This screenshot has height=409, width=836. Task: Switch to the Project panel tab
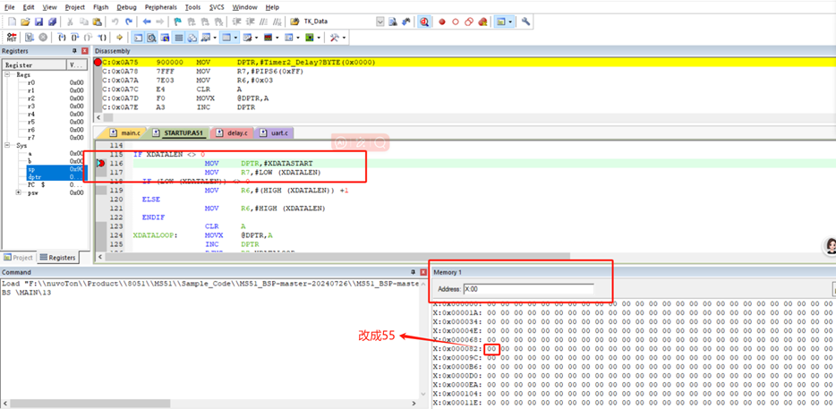click(x=18, y=258)
